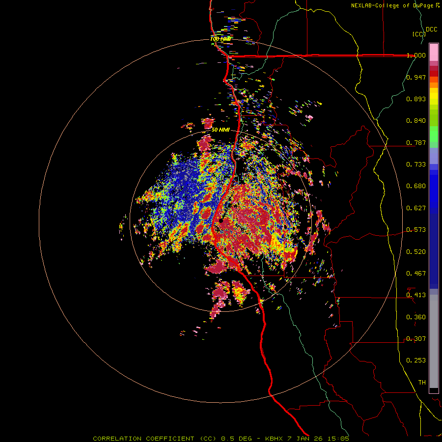
Task: Click the DCC label above the color scale
Action: [x=431, y=29]
